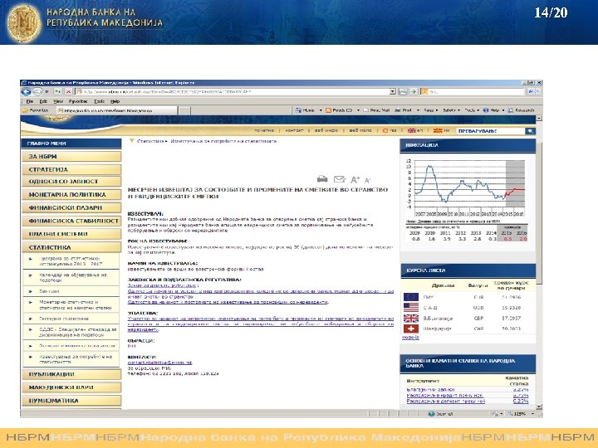Open the Favorites star button

coord(36,110)
